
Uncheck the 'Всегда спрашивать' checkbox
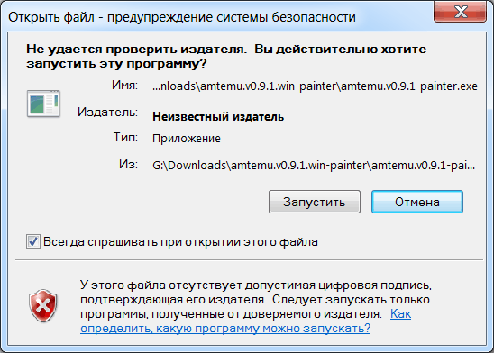coord(33,241)
